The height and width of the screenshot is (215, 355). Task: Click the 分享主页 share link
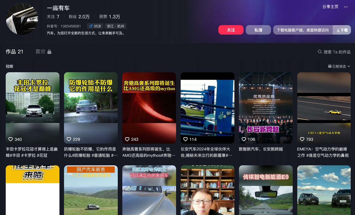tap(330, 7)
